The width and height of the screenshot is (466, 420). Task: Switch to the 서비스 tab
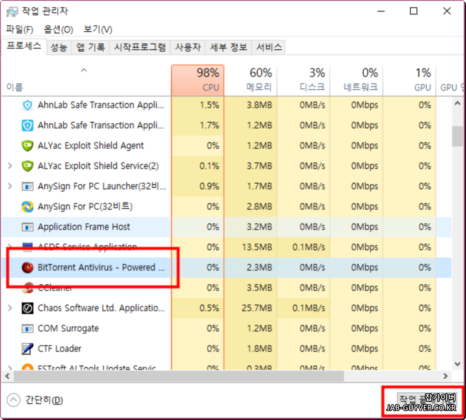(269, 47)
